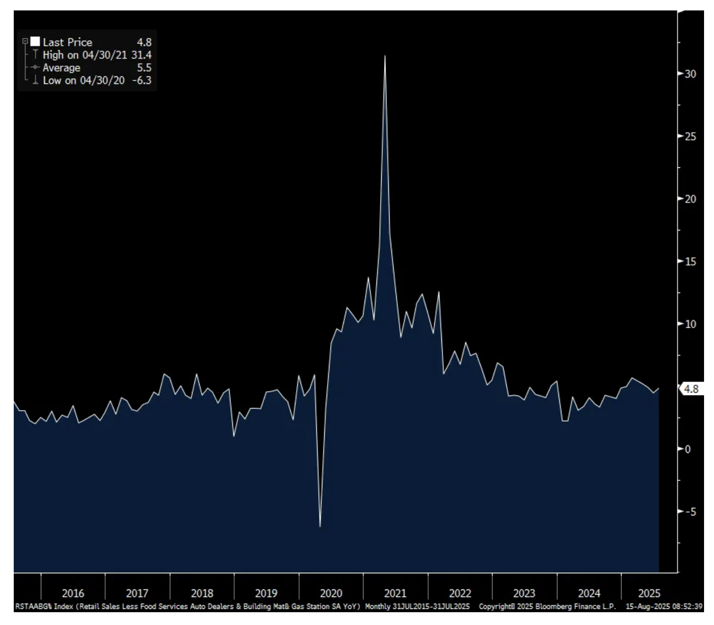
Task: Select the 'Low on 04/30/20' legend entry
Action: click(83, 81)
